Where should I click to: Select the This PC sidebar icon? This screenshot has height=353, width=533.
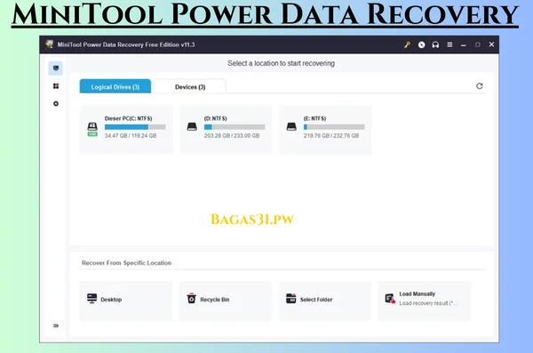pyautogui.click(x=56, y=68)
